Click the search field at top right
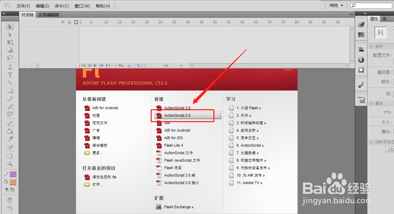The image size is (394, 214). 371,6
